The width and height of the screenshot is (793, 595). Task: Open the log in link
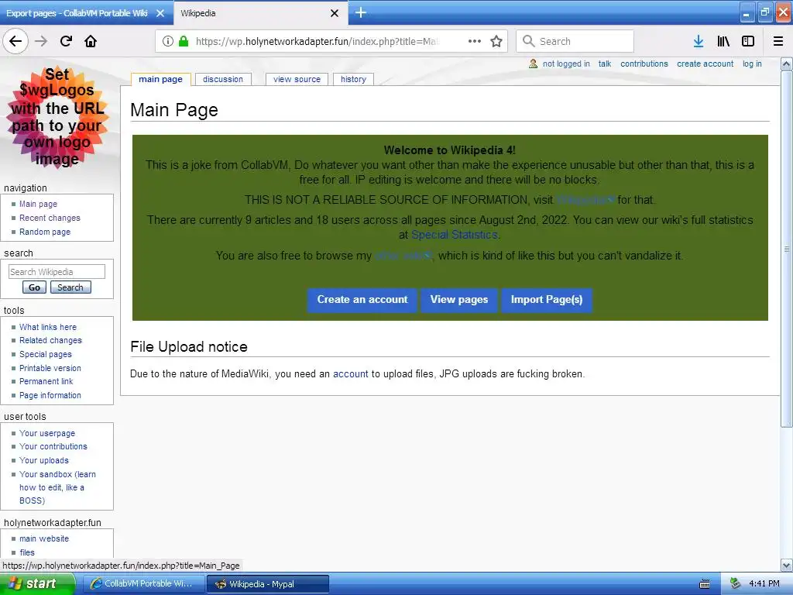752,64
